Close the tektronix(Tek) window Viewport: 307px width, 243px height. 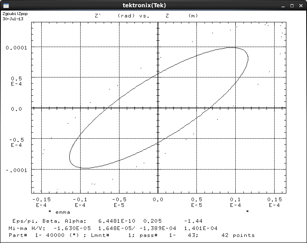click(x=301, y=6)
